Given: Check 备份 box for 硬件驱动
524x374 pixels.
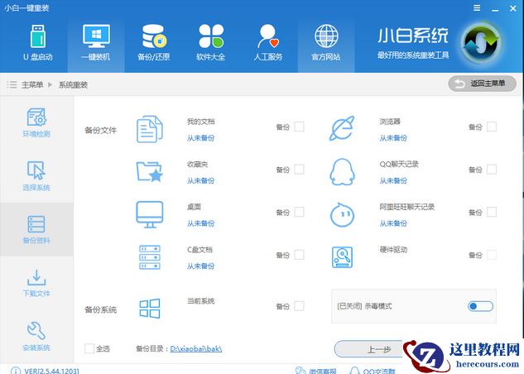Looking at the screenshot, I should tap(492, 255).
